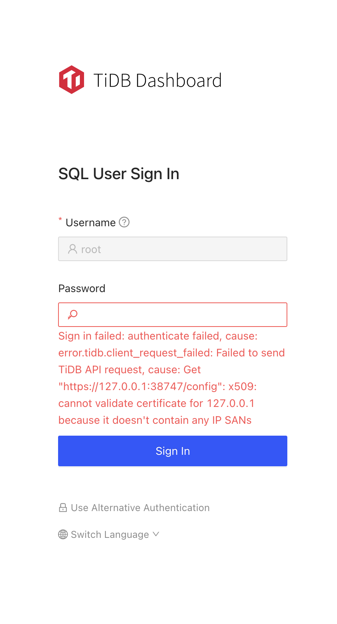
Task: Click the Password field label
Action: 81,288
